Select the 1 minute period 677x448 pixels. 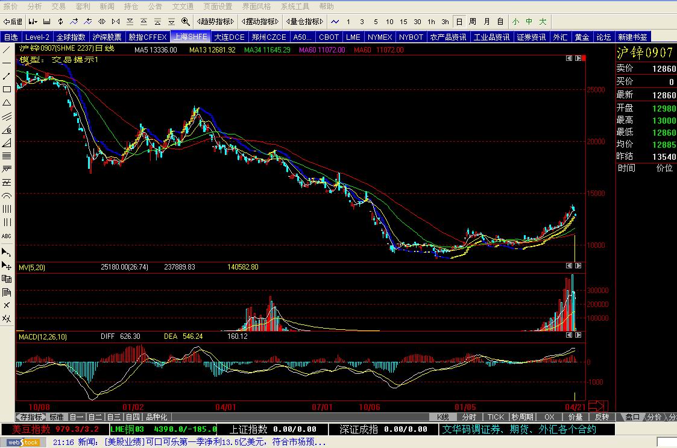(348, 22)
